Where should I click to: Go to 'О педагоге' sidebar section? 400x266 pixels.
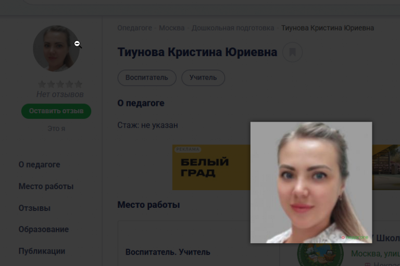39,165
